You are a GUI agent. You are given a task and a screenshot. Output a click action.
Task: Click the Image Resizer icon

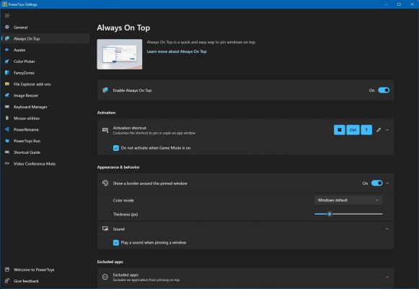pos(7,95)
